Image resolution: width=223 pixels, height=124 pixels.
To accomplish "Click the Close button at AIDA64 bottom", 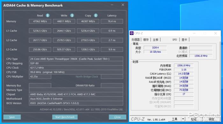I will tap(118, 117).
